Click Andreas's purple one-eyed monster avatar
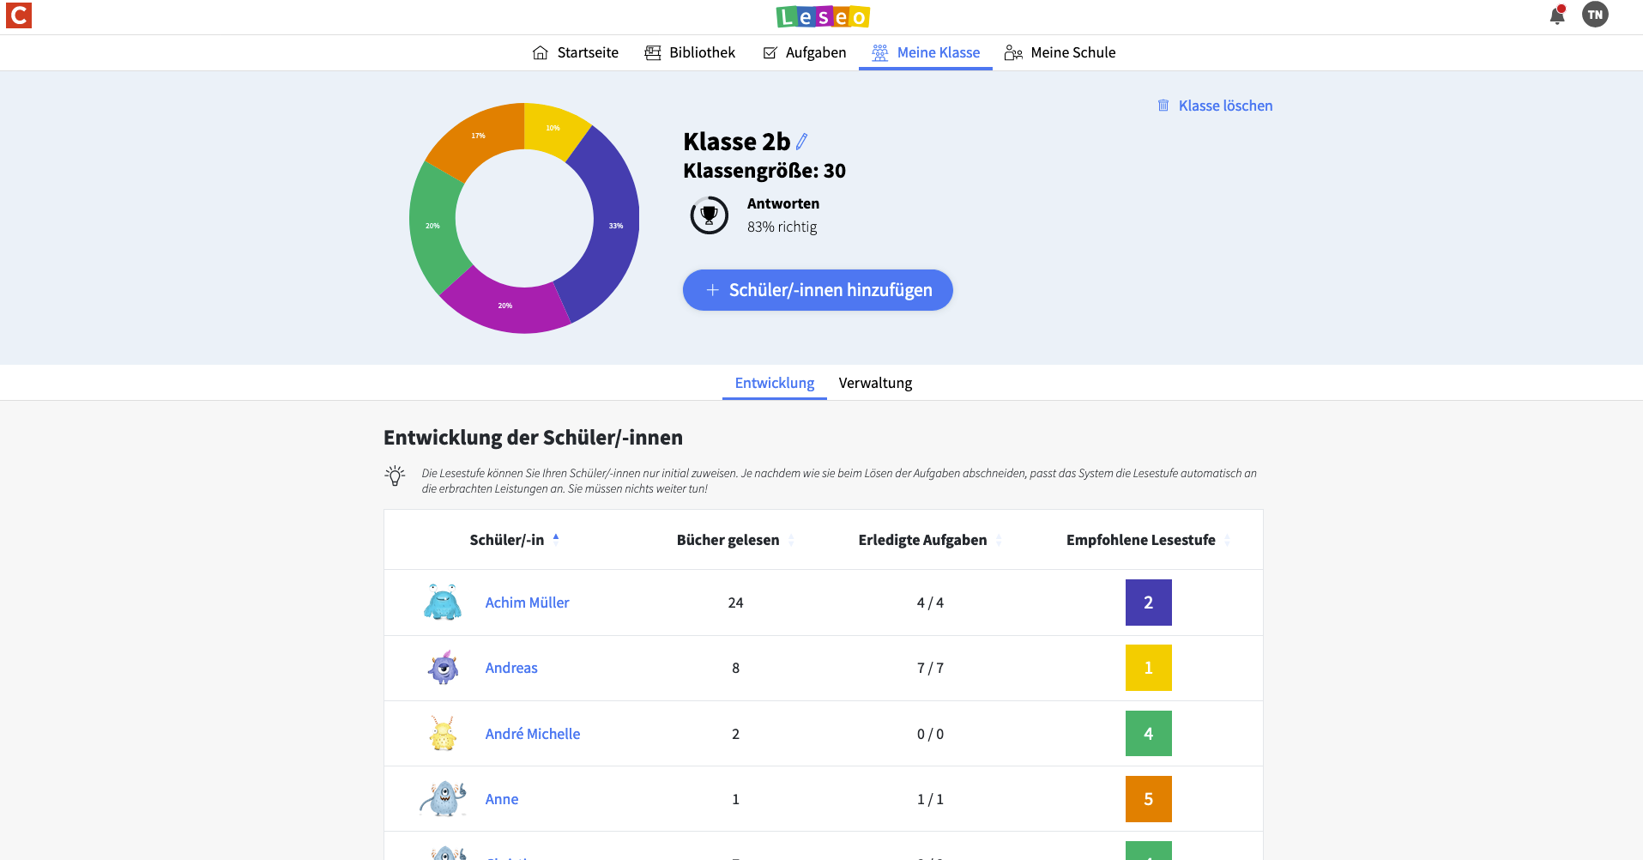1643x860 pixels. pyautogui.click(x=443, y=668)
